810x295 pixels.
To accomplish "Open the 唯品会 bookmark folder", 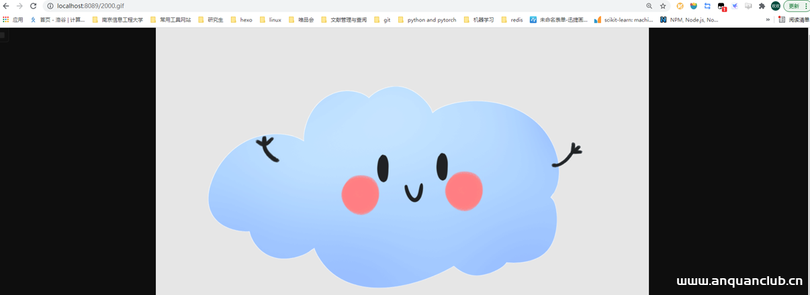I will 302,20.
